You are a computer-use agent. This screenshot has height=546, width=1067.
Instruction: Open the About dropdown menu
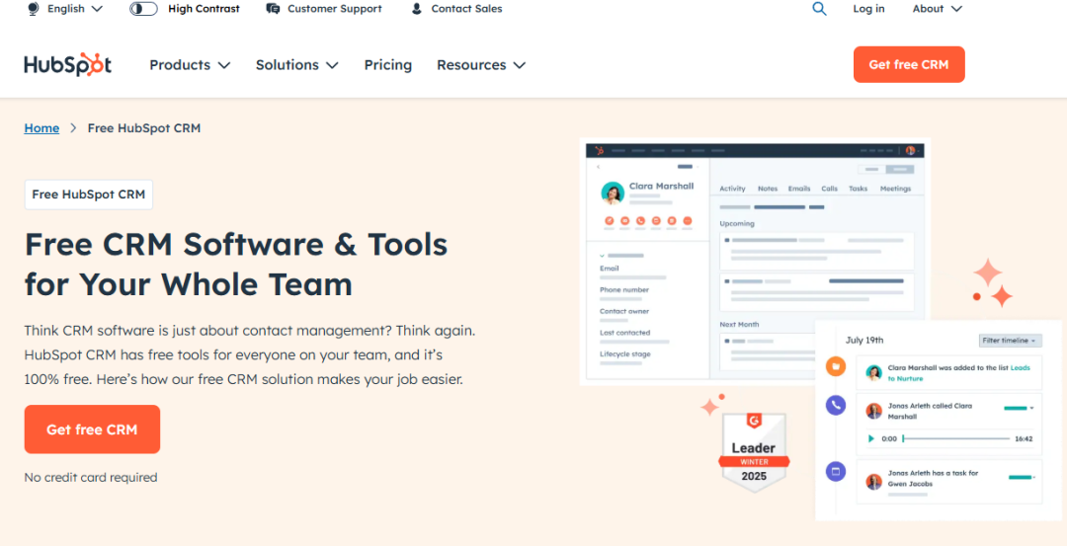937,9
